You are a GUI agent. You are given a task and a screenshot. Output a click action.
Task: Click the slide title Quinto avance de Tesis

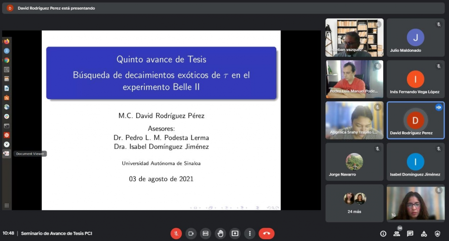pyautogui.click(x=161, y=59)
